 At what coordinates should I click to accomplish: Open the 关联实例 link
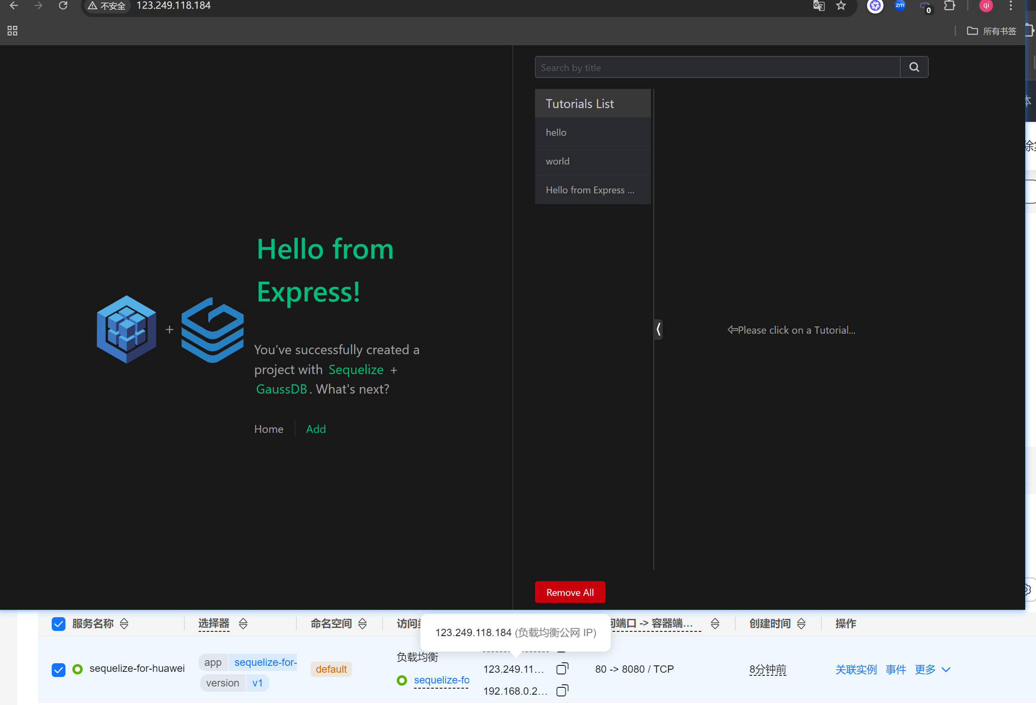856,669
